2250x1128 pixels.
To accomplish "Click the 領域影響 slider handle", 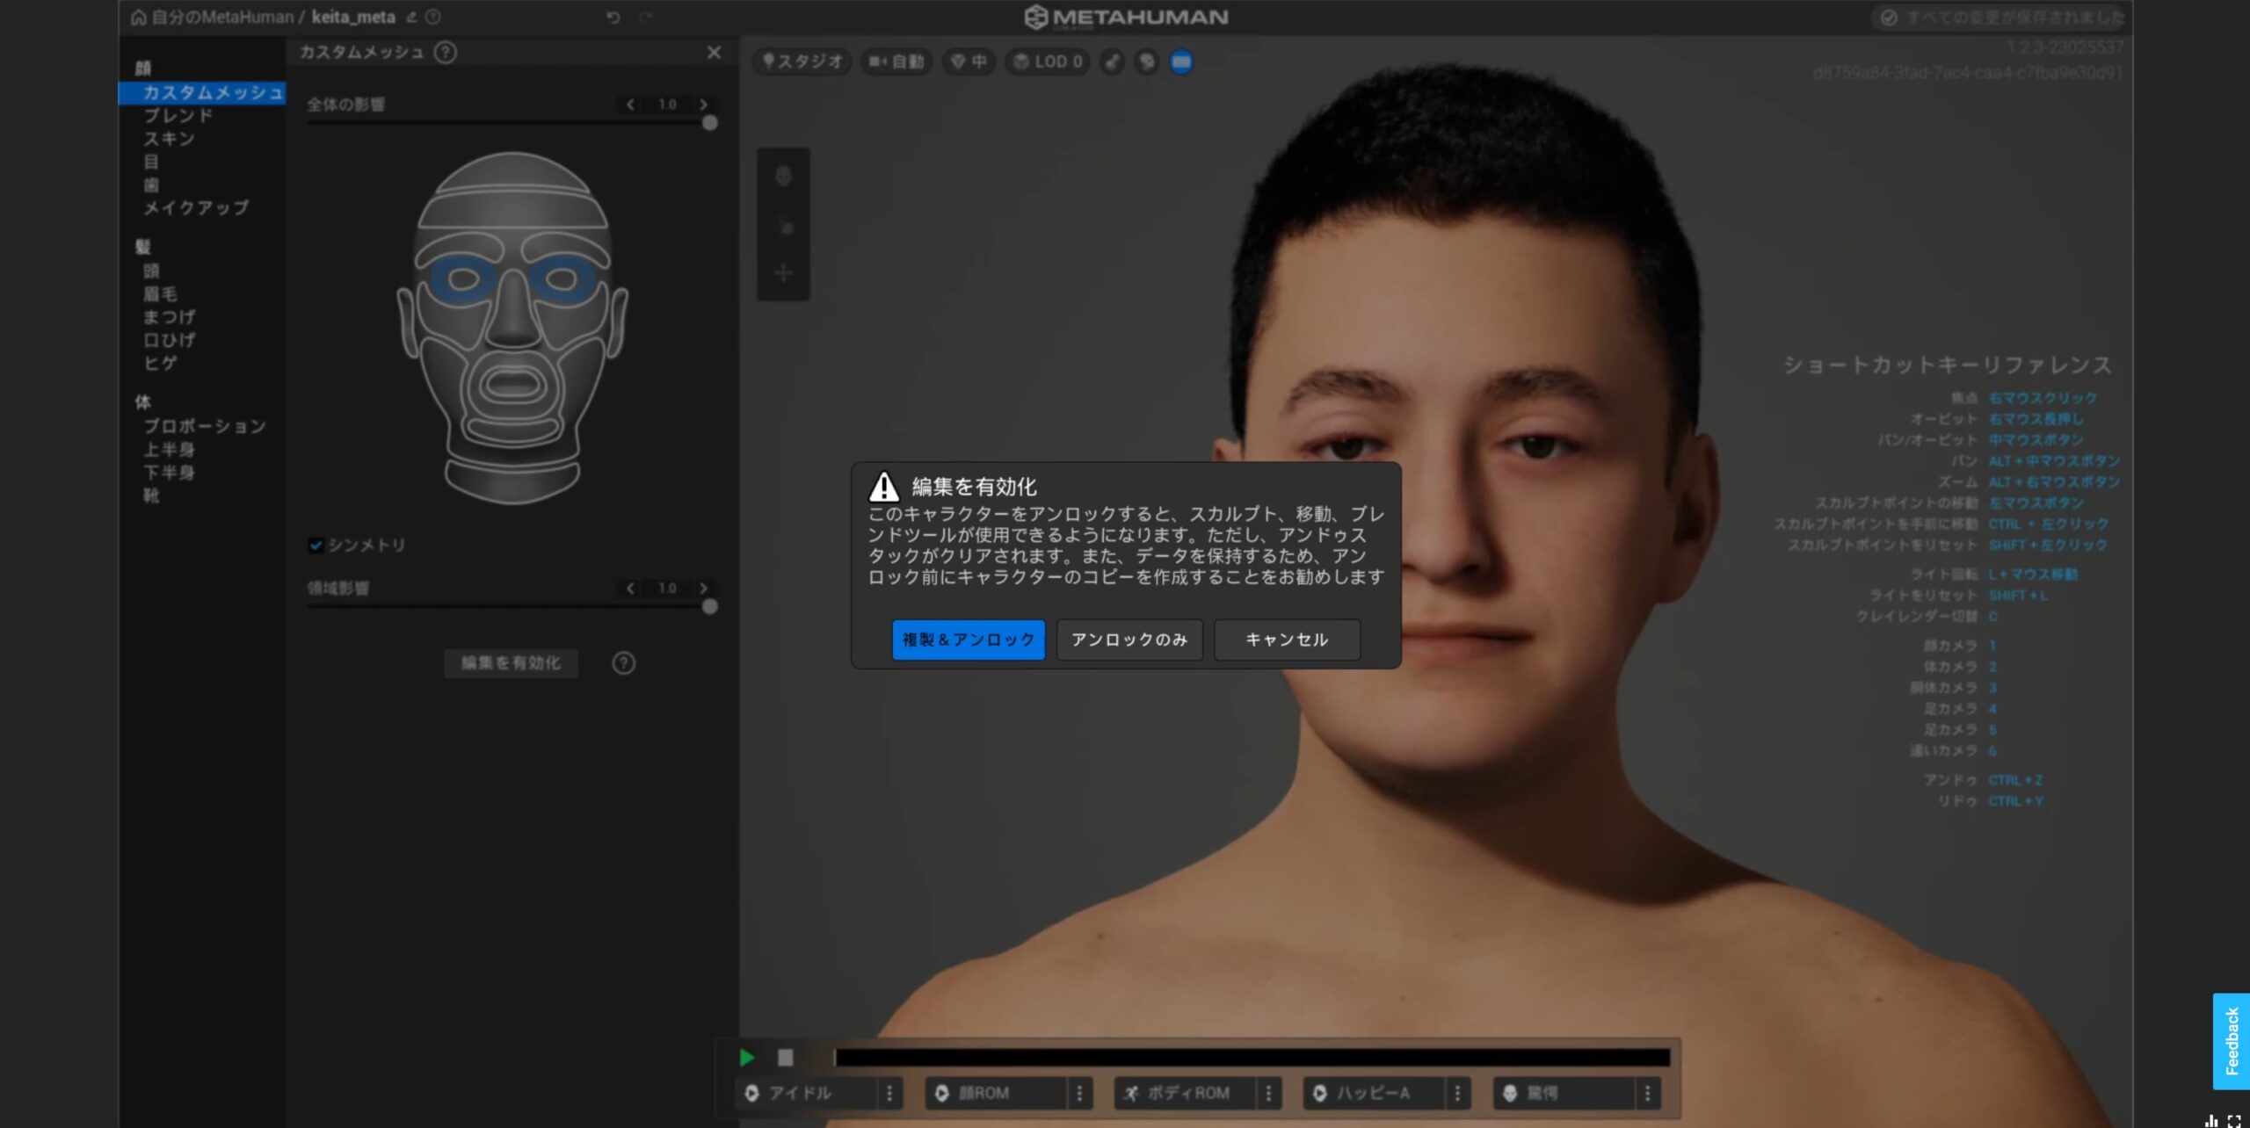I will click(709, 607).
